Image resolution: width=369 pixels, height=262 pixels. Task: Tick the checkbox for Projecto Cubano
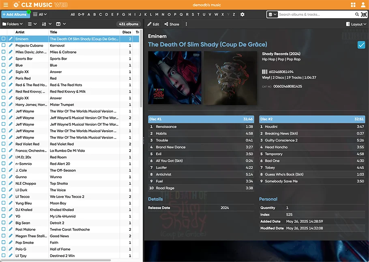[x=4, y=45]
